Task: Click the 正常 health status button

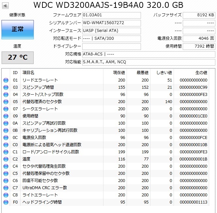Action: [x=18, y=30]
